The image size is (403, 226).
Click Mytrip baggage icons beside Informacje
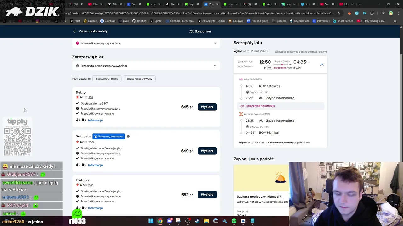coord(81,120)
